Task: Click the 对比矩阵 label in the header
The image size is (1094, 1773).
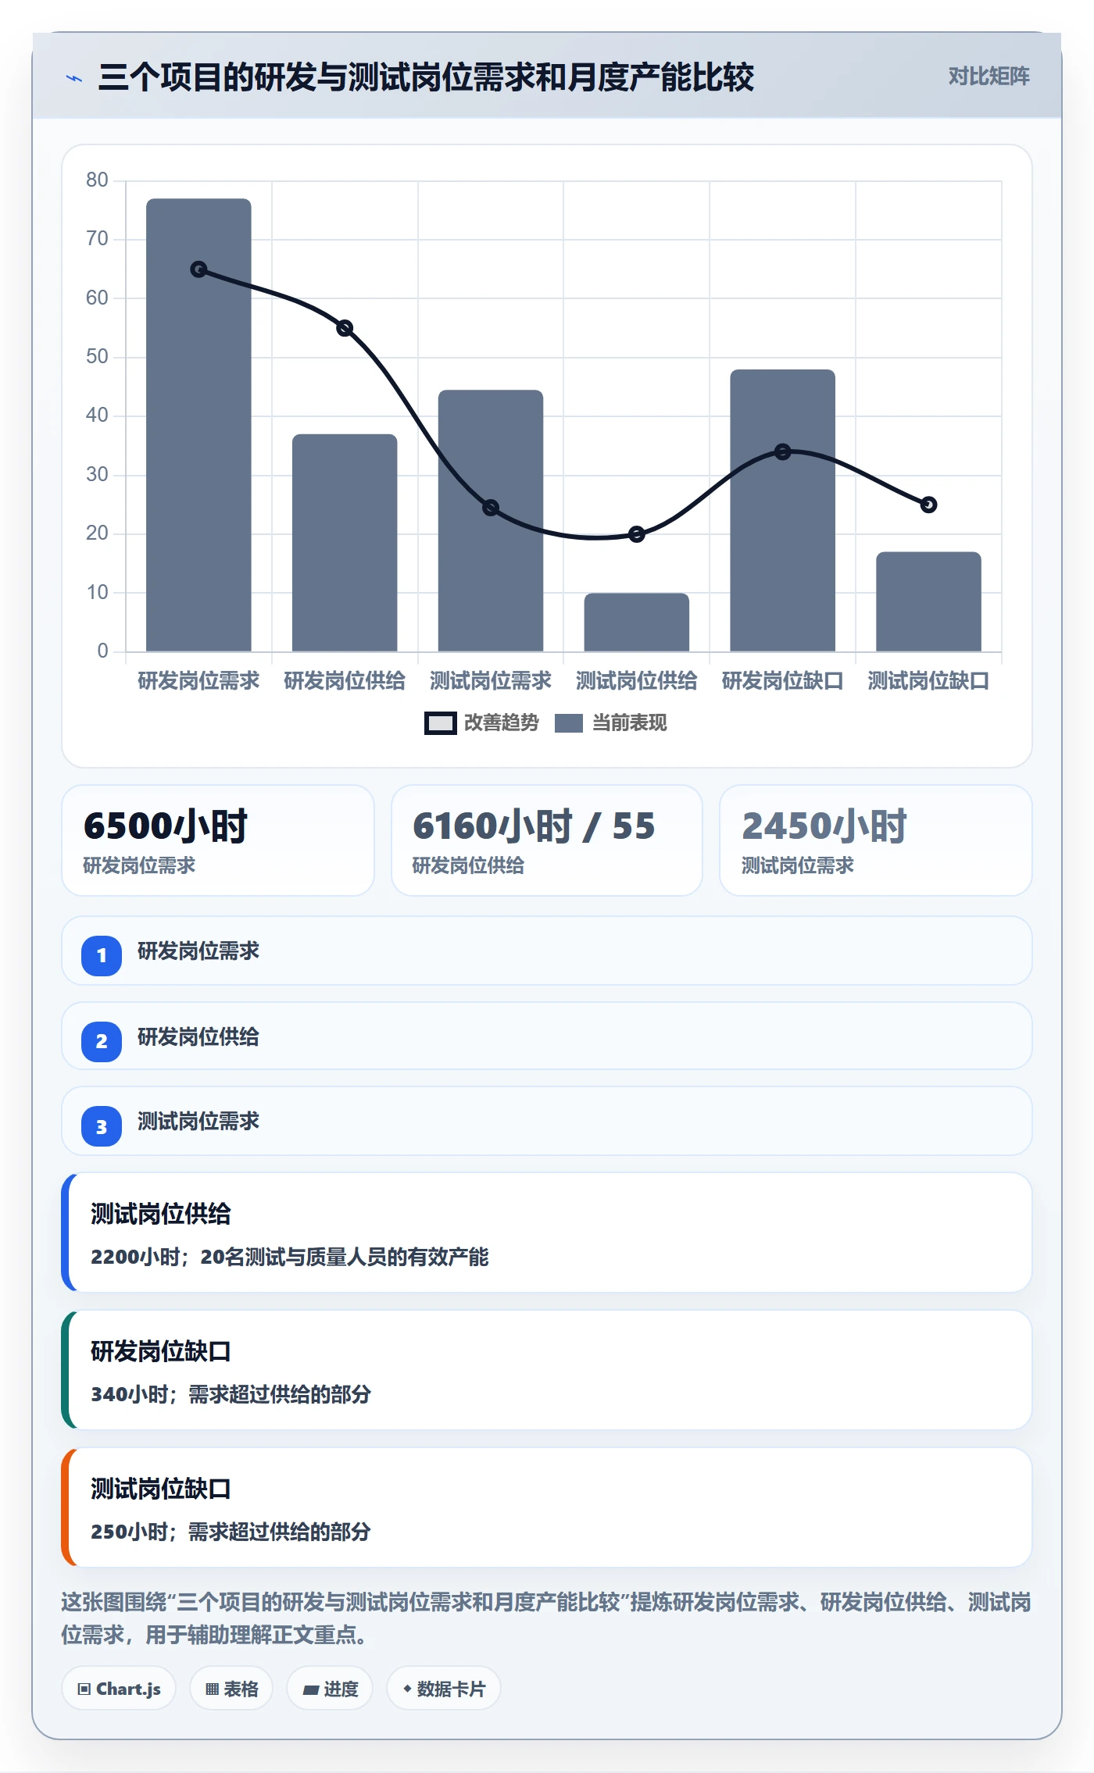Action: point(989,77)
